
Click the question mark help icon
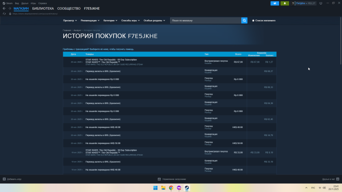[293, 3]
